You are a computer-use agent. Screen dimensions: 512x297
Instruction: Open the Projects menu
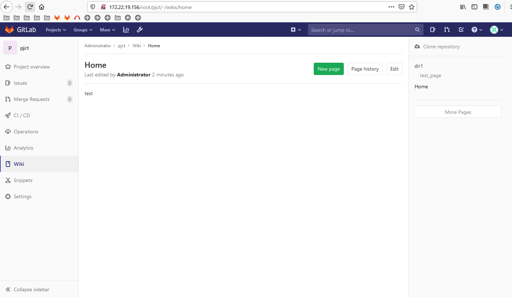click(x=55, y=30)
